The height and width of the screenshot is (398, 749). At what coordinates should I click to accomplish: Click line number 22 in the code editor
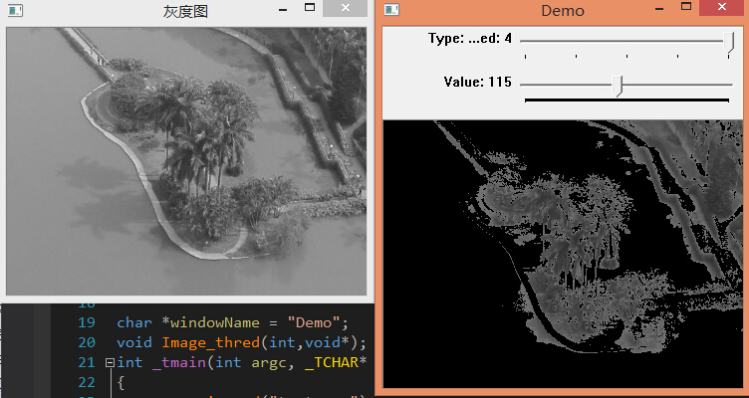point(87,383)
